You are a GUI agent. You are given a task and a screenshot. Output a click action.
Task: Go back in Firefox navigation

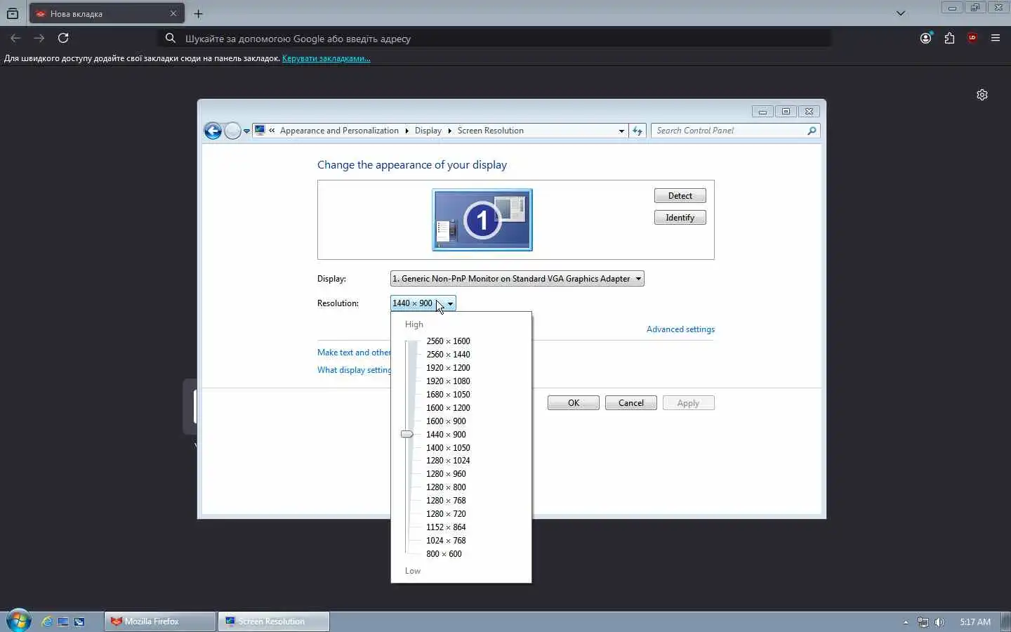coord(15,38)
